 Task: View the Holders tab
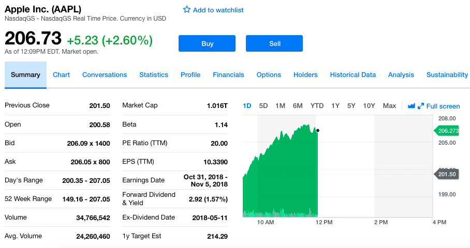305,75
